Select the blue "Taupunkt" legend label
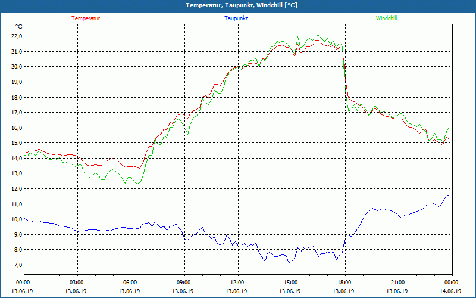The image size is (476, 298). 236,18
